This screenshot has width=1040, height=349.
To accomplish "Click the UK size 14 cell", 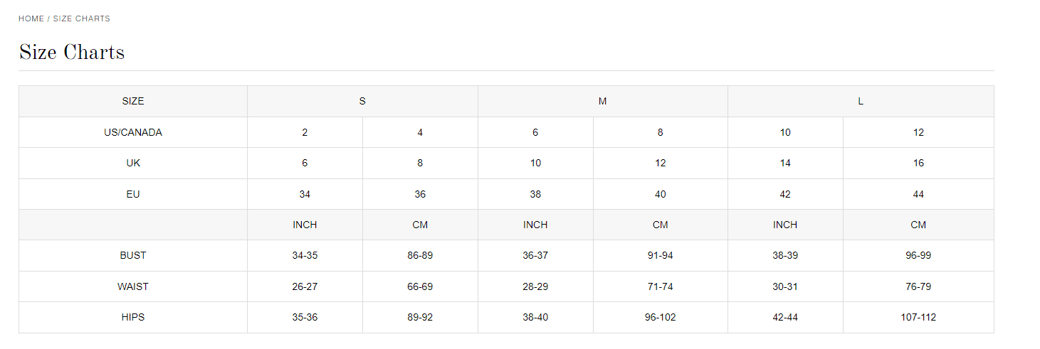I will click(785, 163).
